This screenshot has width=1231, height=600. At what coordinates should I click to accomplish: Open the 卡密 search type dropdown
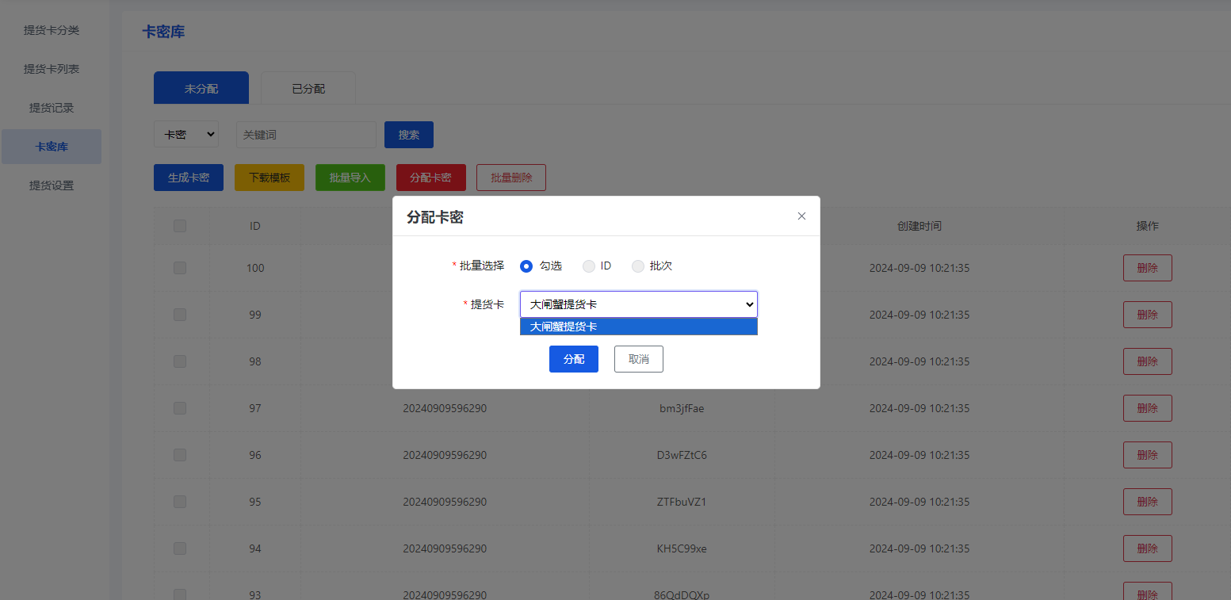[x=186, y=134]
